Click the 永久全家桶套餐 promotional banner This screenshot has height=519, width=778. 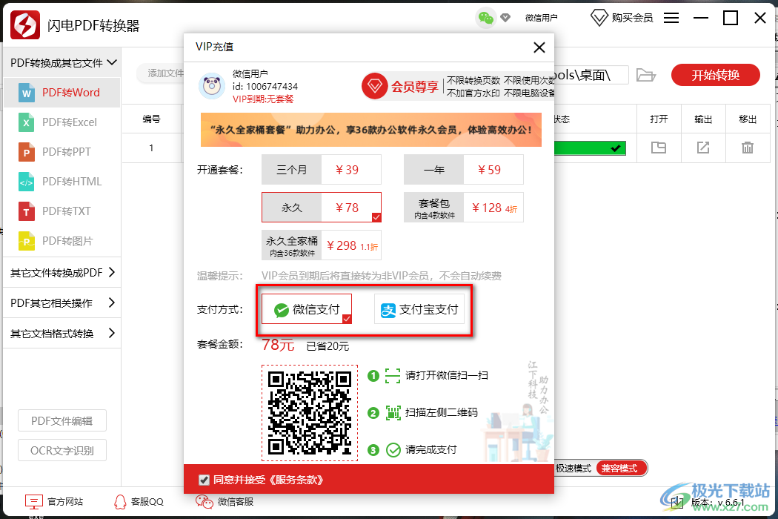point(371,130)
